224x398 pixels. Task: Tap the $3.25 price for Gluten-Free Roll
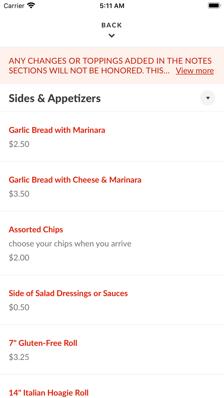[x=19, y=357]
